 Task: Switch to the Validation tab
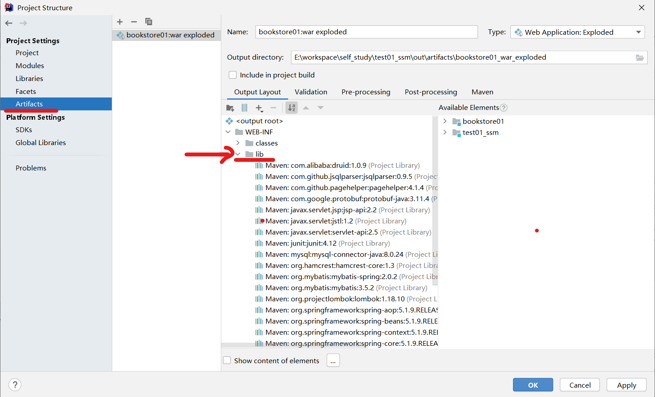coord(311,92)
